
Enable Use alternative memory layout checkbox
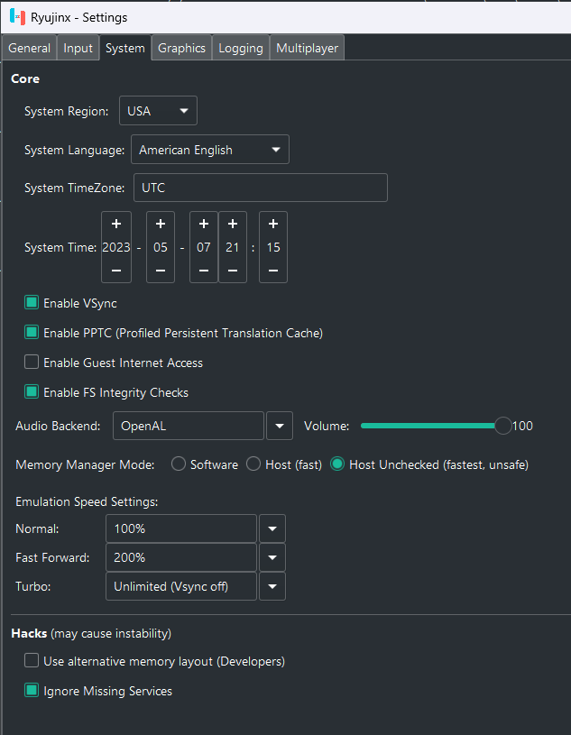pos(32,660)
